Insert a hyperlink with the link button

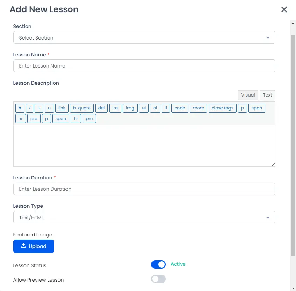62,108
